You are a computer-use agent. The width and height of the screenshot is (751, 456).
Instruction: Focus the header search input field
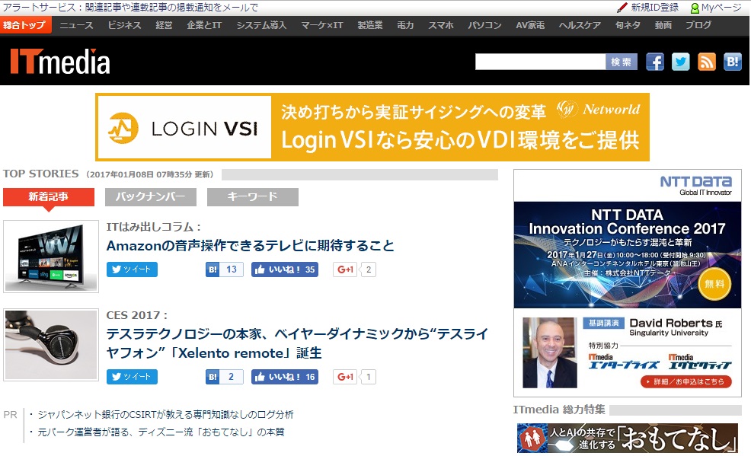[540, 62]
